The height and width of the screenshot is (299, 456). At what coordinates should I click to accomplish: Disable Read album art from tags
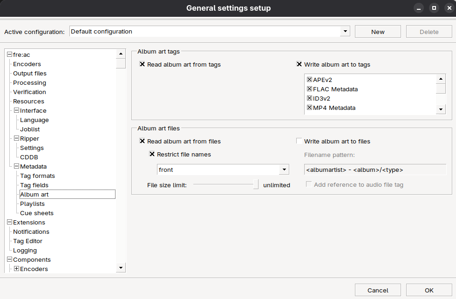(x=143, y=64)
